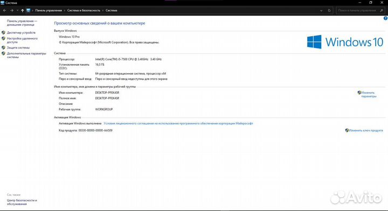Image resolution: width=388 pixels, height=211 pixels.
Task: Click the Просмотр основных сведений heading
Action: pos(100,23)
